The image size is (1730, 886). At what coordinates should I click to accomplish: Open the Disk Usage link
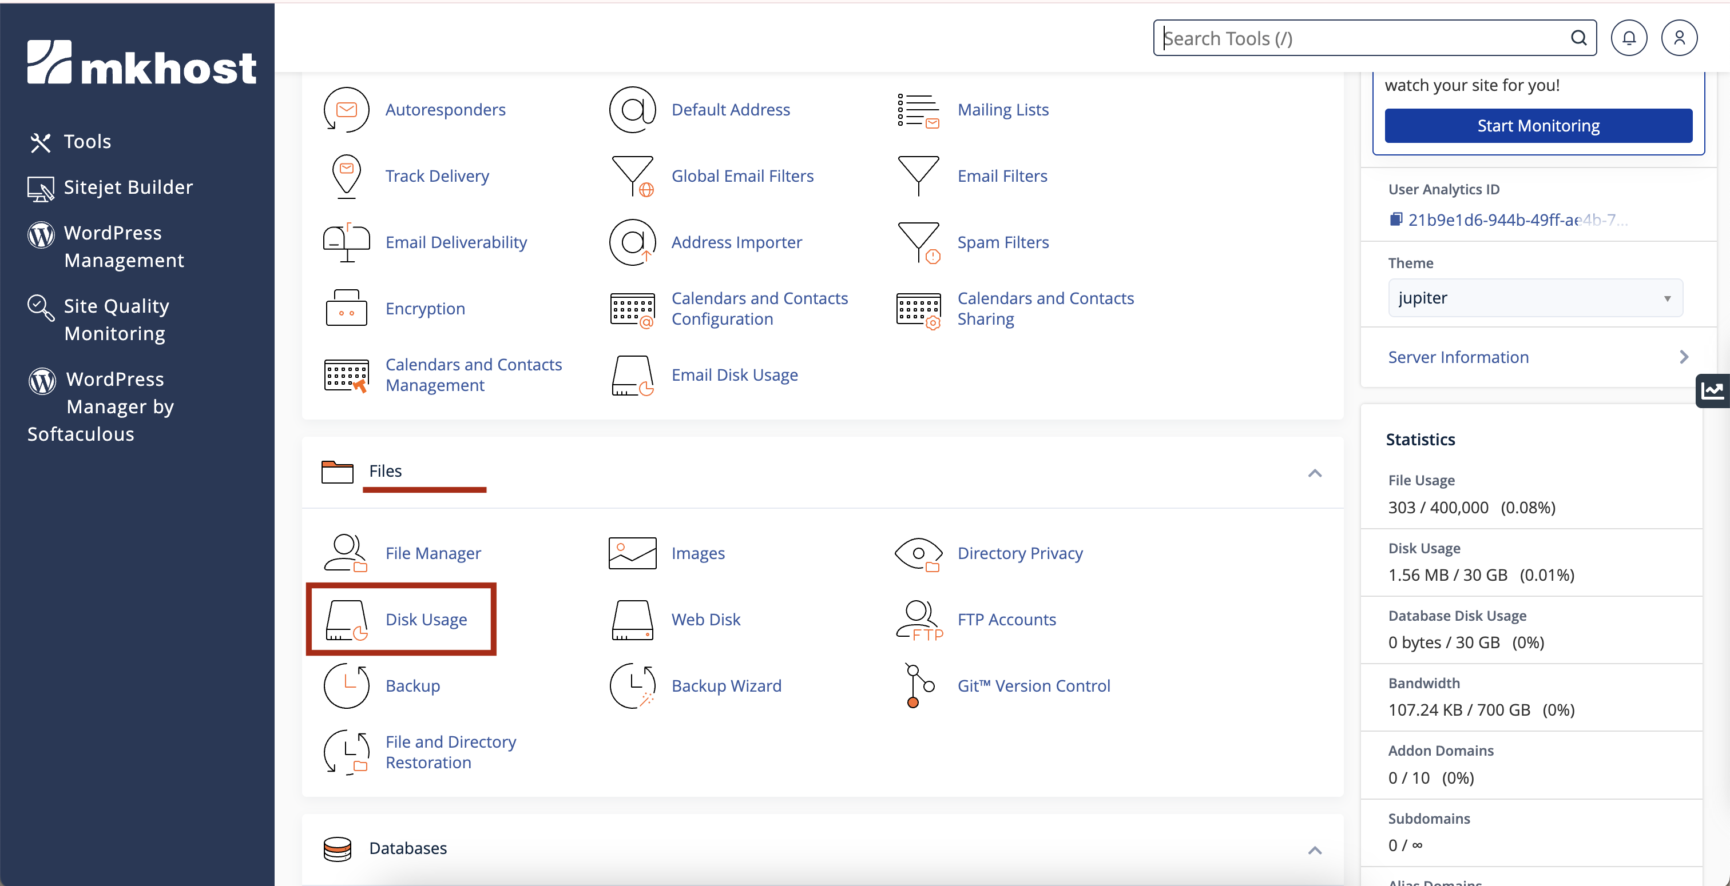(426, 620)
